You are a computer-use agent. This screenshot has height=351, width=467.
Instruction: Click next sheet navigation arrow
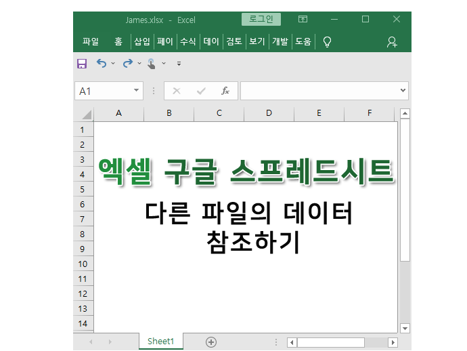coord(110,342)
